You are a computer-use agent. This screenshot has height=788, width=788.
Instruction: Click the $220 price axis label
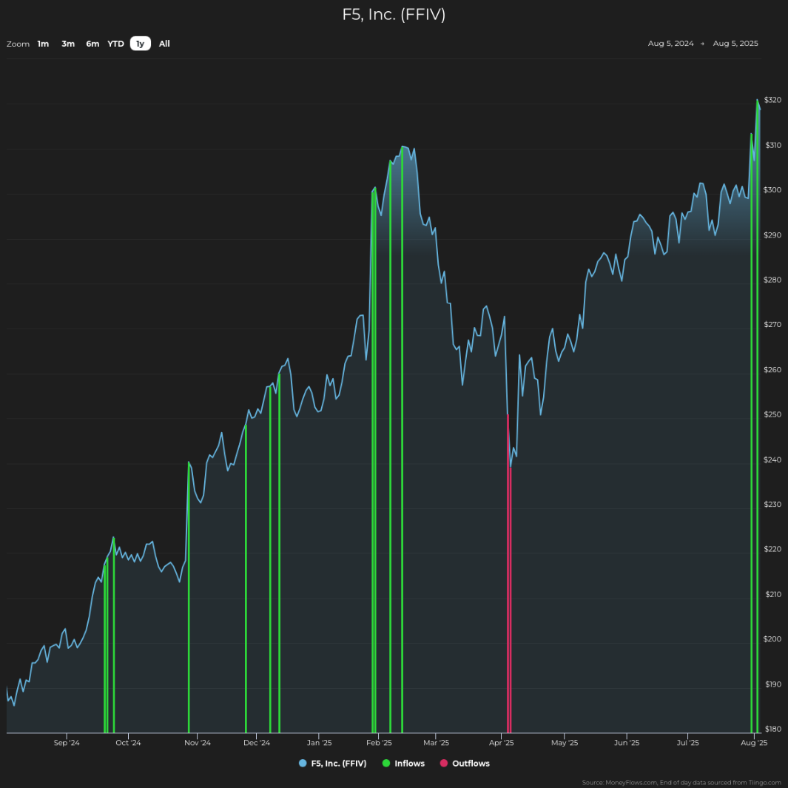coord(773,549)
